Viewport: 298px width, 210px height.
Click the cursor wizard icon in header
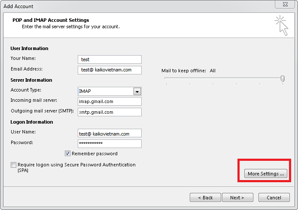(x=281, y=25)
